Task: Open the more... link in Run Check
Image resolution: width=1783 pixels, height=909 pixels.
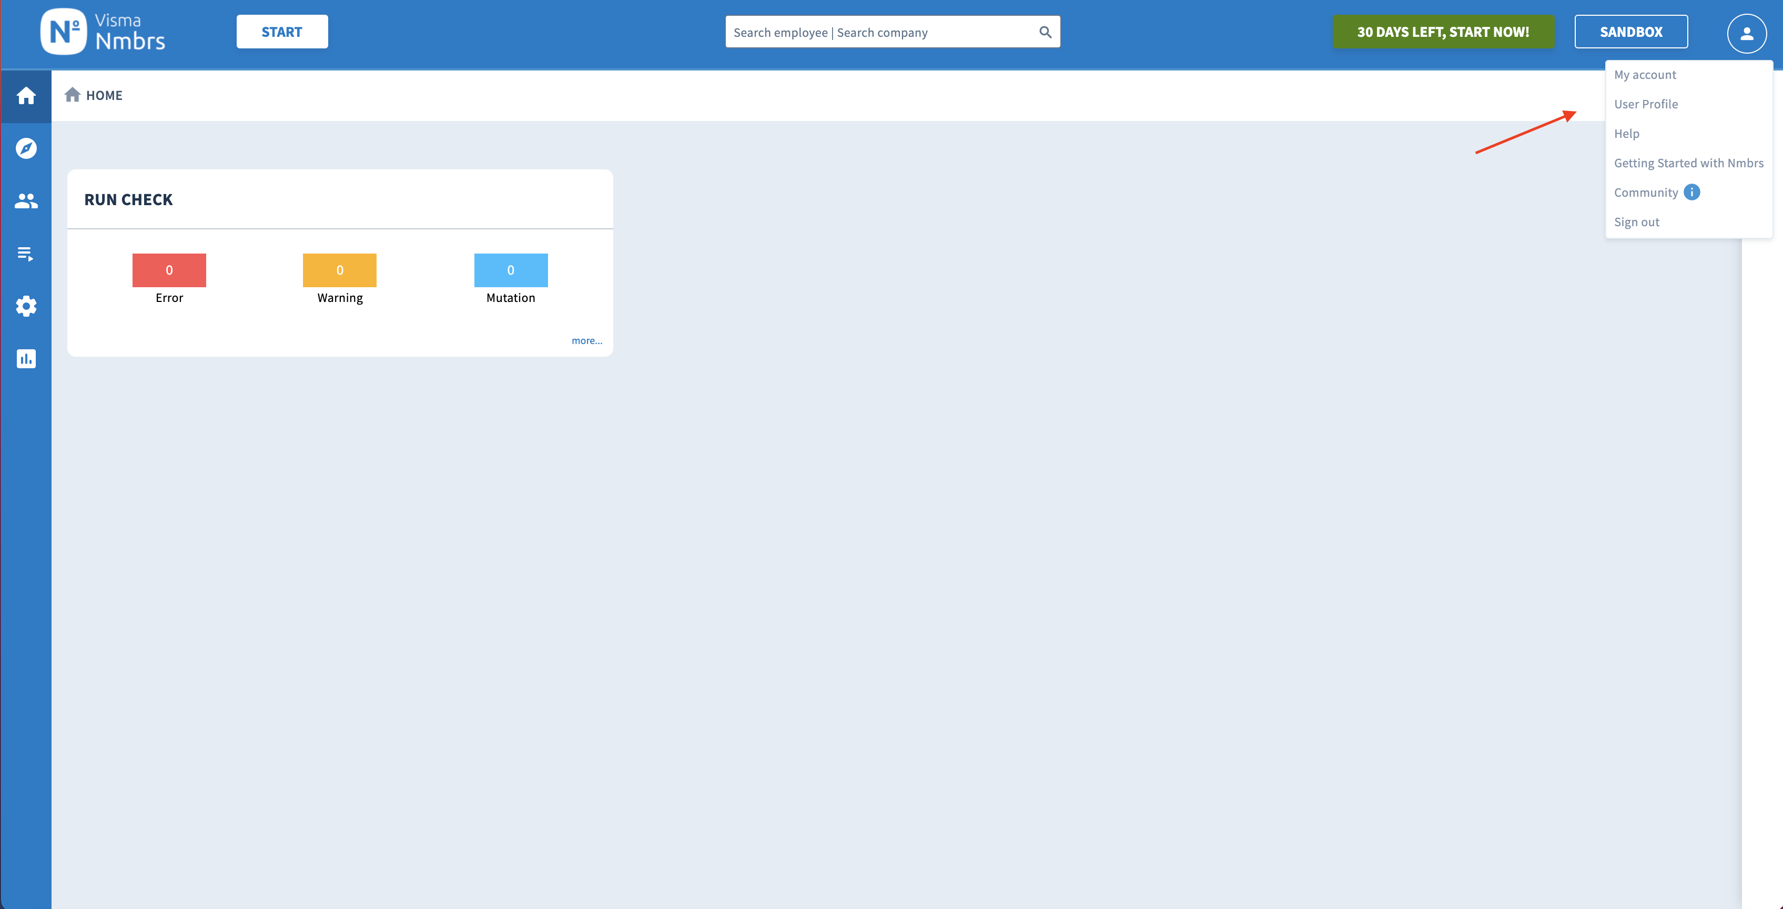Action: 586,341
